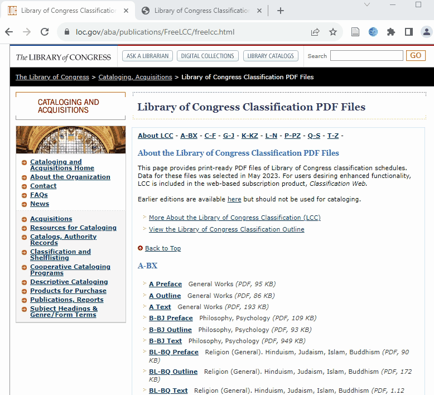
Task: Follow the Cataloging, Acquisitions breadcrumb
Action: [136, 77]
